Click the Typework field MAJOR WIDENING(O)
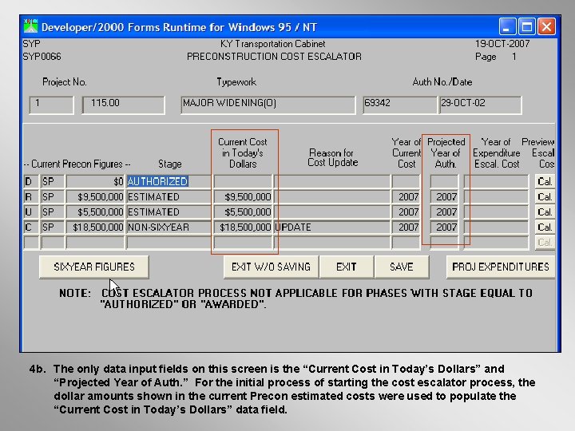575x431 pixels. [268, 105]
